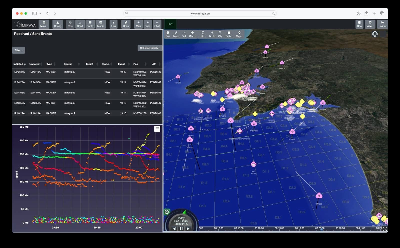400x248 pixels.
Task: Sort the table by Target column
Action: (92, 64)
